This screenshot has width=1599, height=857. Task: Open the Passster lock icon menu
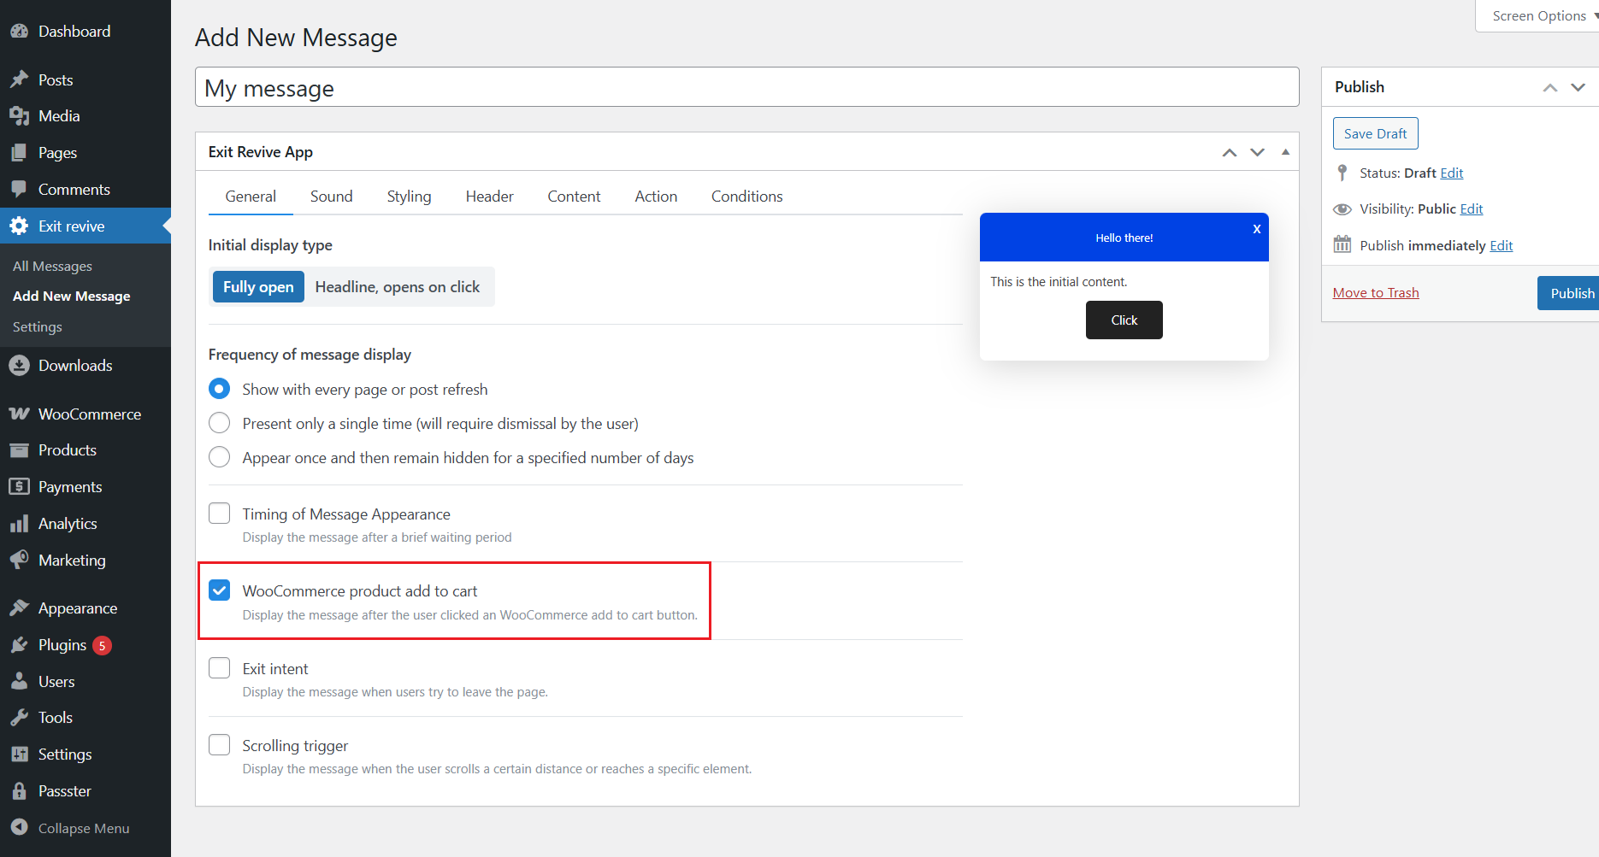point(19,791)
